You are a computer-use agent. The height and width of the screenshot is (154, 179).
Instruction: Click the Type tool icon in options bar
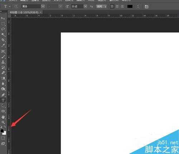(x=5, y=6)
